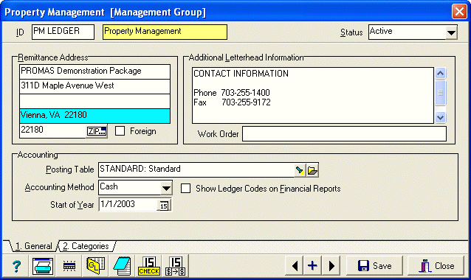
Task: Open help with the question mark icon
Action: click(16, 266)
